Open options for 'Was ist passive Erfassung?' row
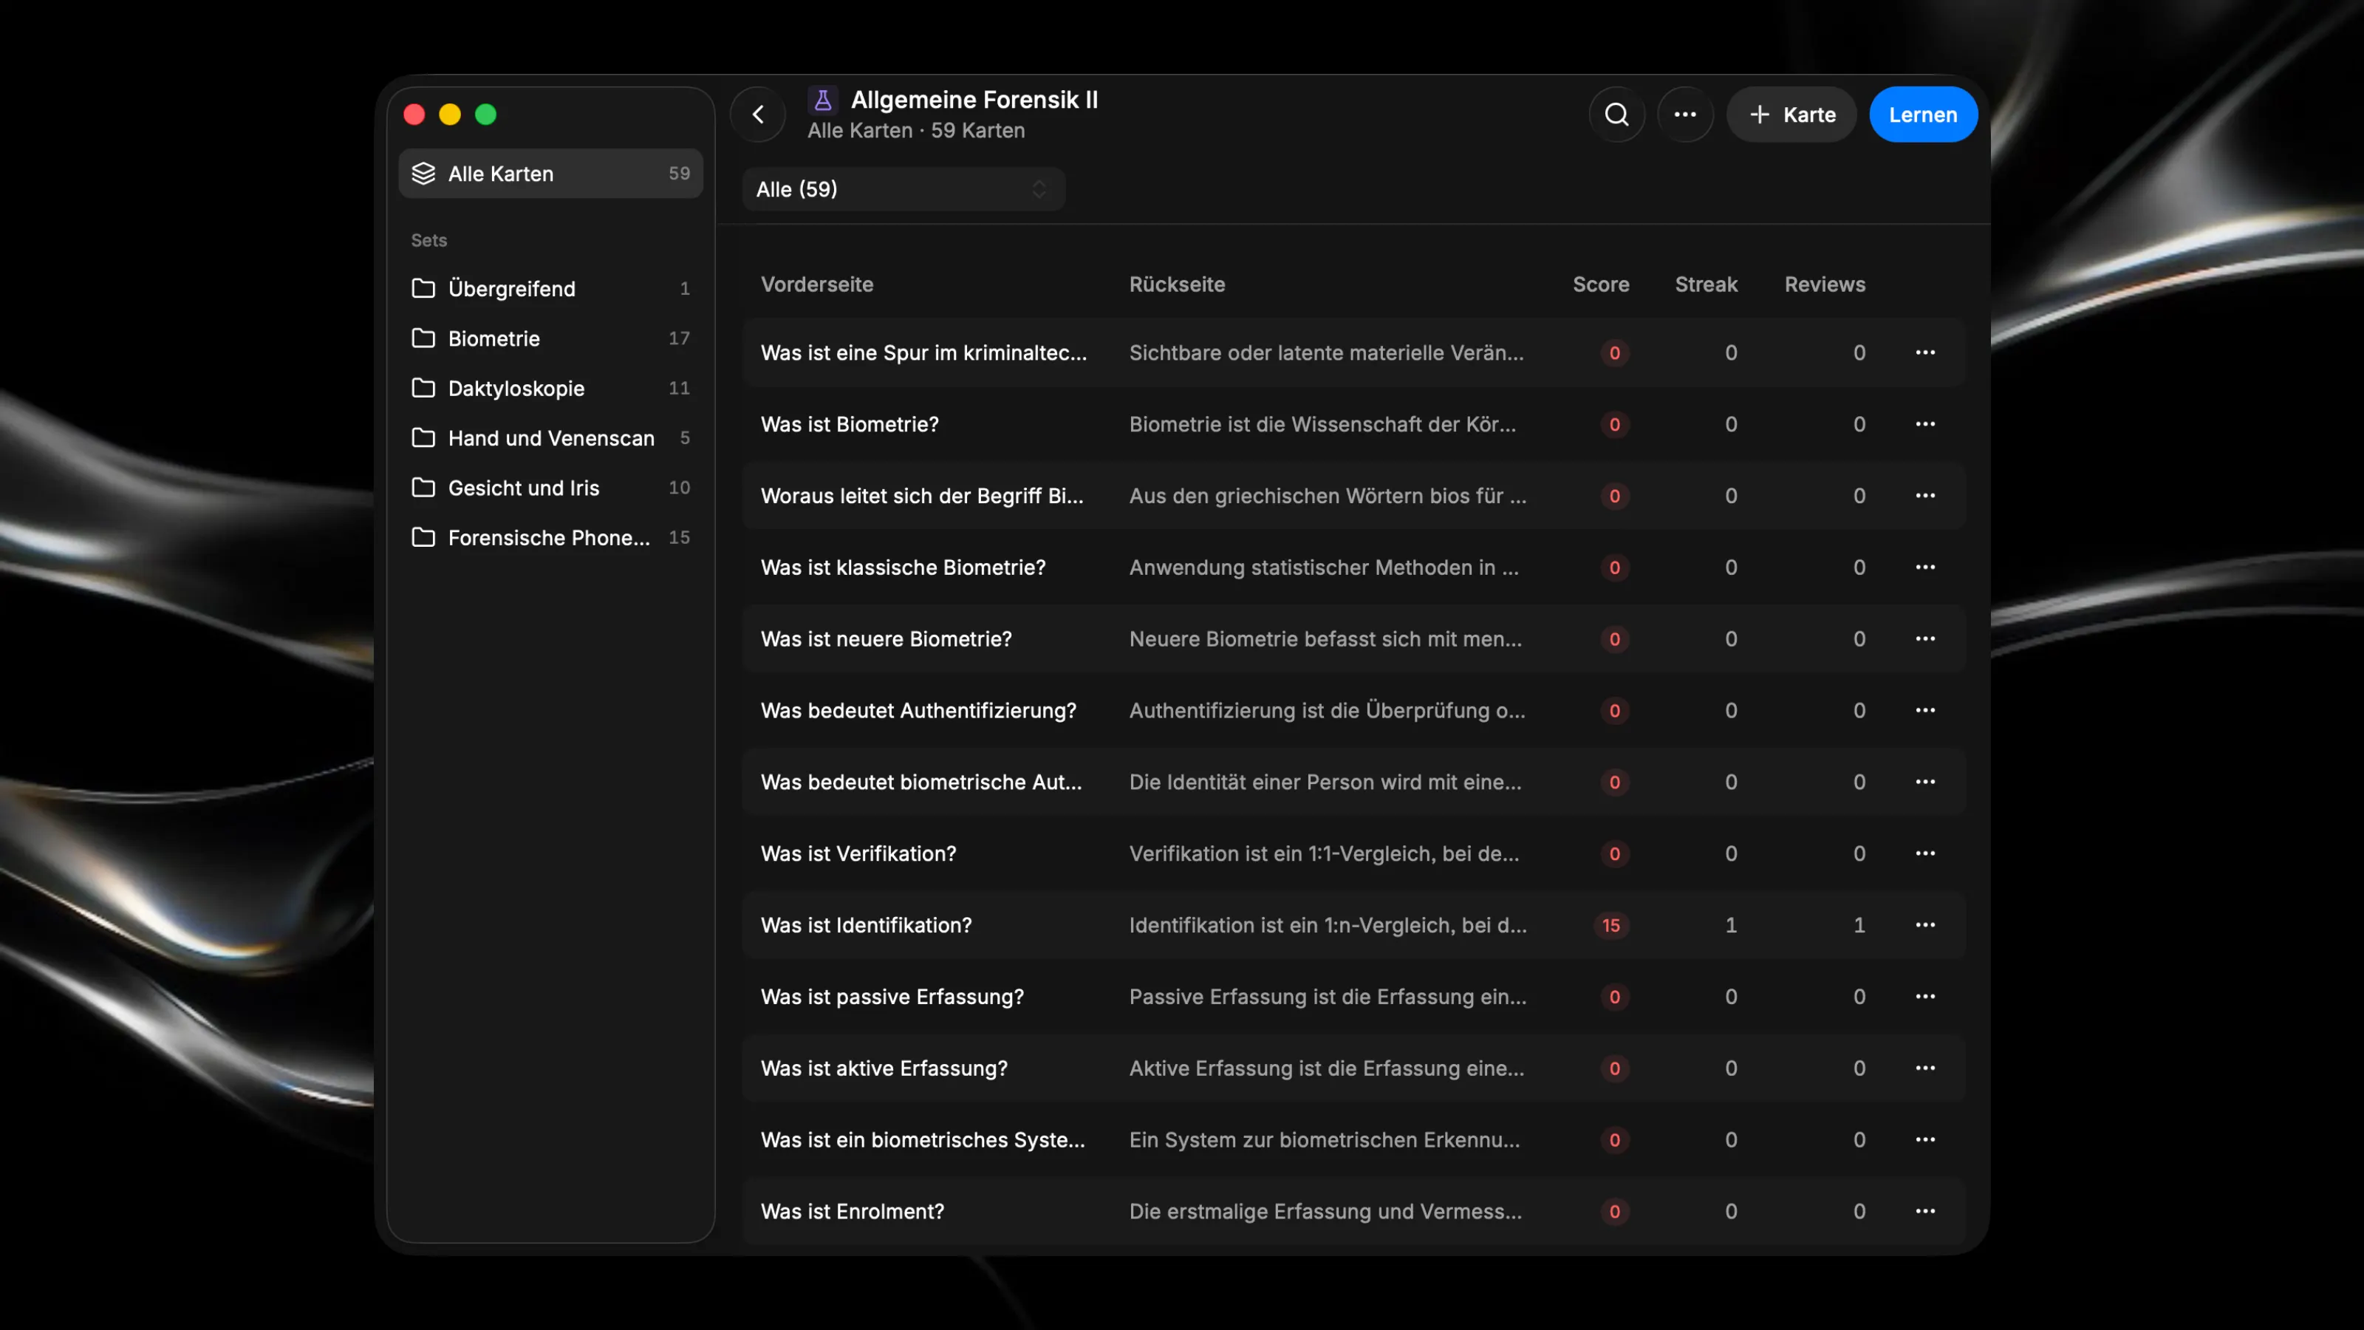The height and width of the screenshot is (1330, 2364). (1925, 997)
